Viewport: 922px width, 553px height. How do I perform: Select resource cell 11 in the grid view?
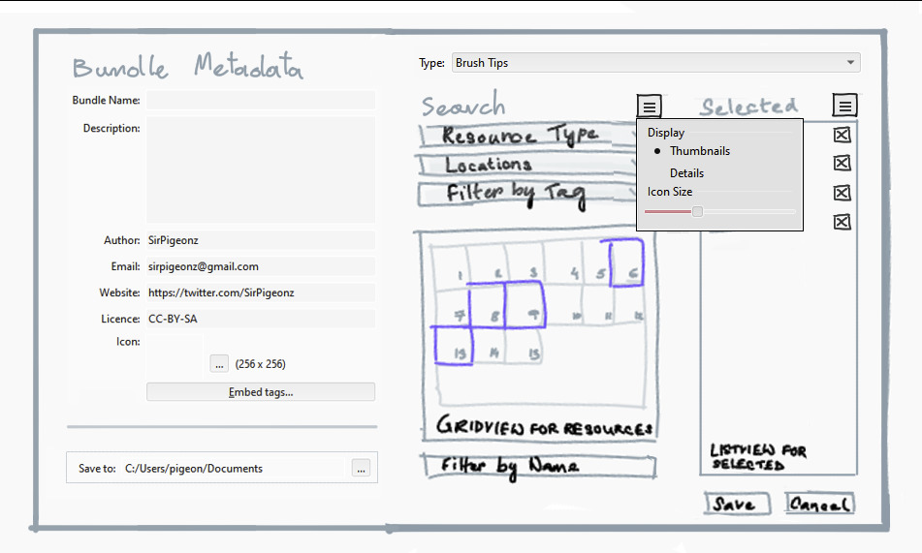pos(600,307)
